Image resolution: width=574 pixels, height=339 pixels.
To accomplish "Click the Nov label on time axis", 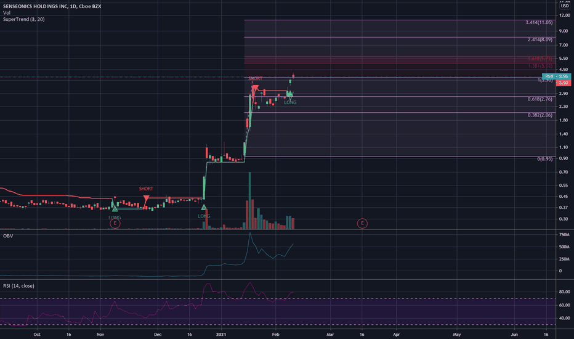I will tap(100, 334).
